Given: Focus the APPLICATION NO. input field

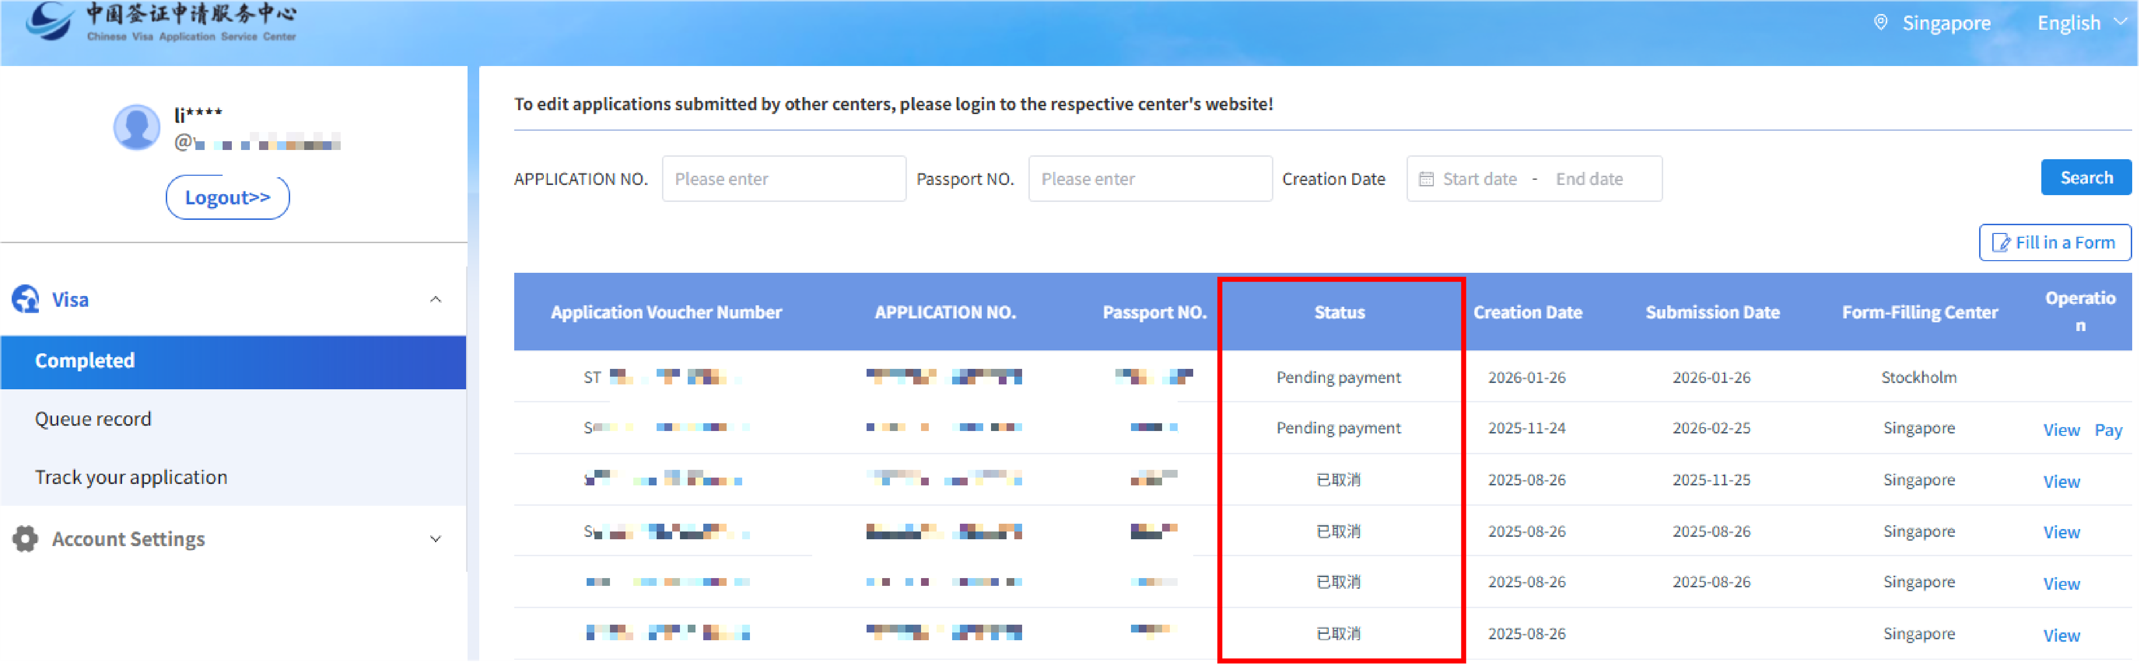Looking at the screenshot, I should coord(783,179).
